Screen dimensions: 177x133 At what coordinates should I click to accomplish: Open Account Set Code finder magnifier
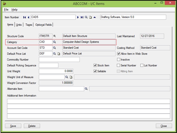click(55, 48)
